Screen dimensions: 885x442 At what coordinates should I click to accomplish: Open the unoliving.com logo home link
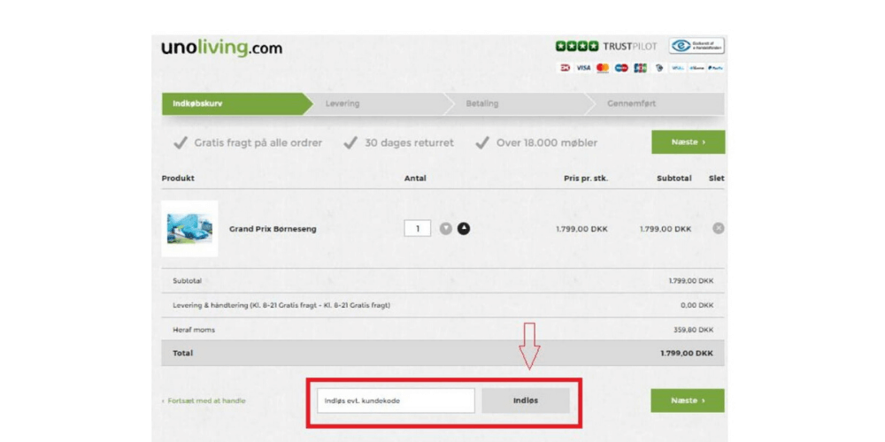(222, 49)
